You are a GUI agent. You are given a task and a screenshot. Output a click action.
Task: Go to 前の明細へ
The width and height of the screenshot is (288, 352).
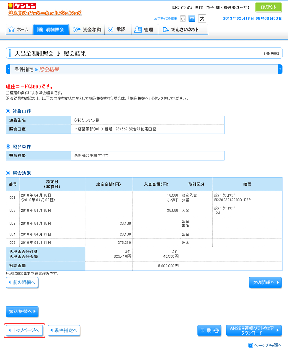tap(22, 283)
